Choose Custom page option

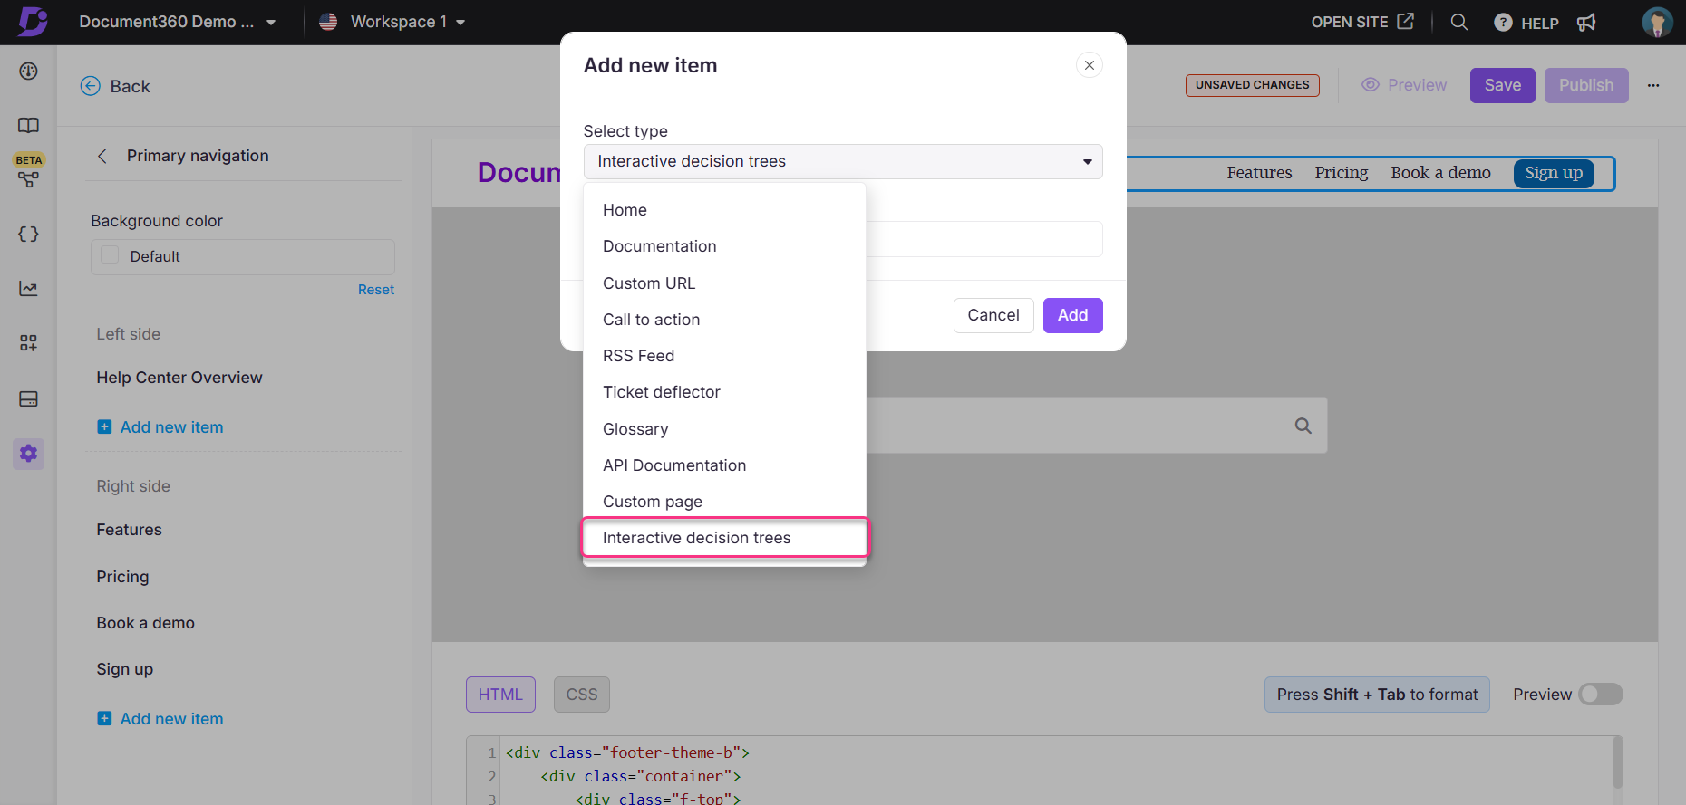tap(724, 502)
